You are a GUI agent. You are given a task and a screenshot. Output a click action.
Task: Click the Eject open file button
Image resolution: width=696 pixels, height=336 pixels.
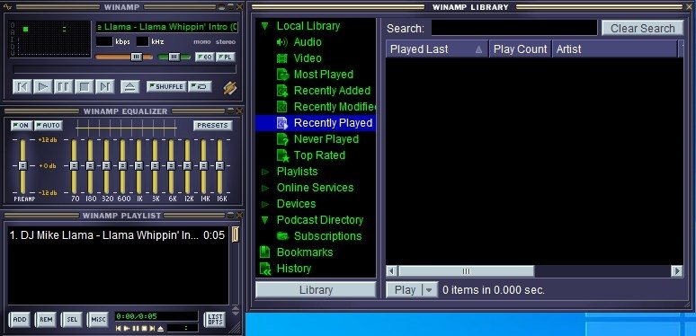[129, 86]
